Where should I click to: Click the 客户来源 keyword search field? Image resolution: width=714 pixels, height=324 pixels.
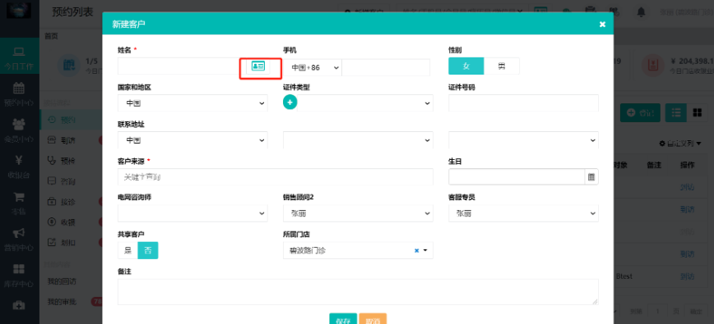click(x=276, y=177)
